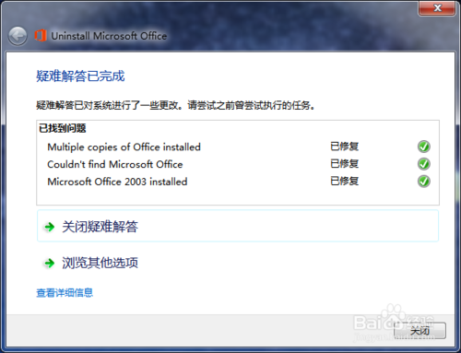The height and width of the screenshot is (353, 461).
Task: Click the 疑难解答已对系统进行了一些更改 description text
Action: coord(175,105)
